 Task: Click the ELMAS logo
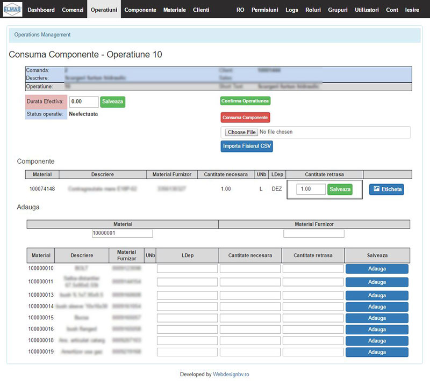(12, 9)
